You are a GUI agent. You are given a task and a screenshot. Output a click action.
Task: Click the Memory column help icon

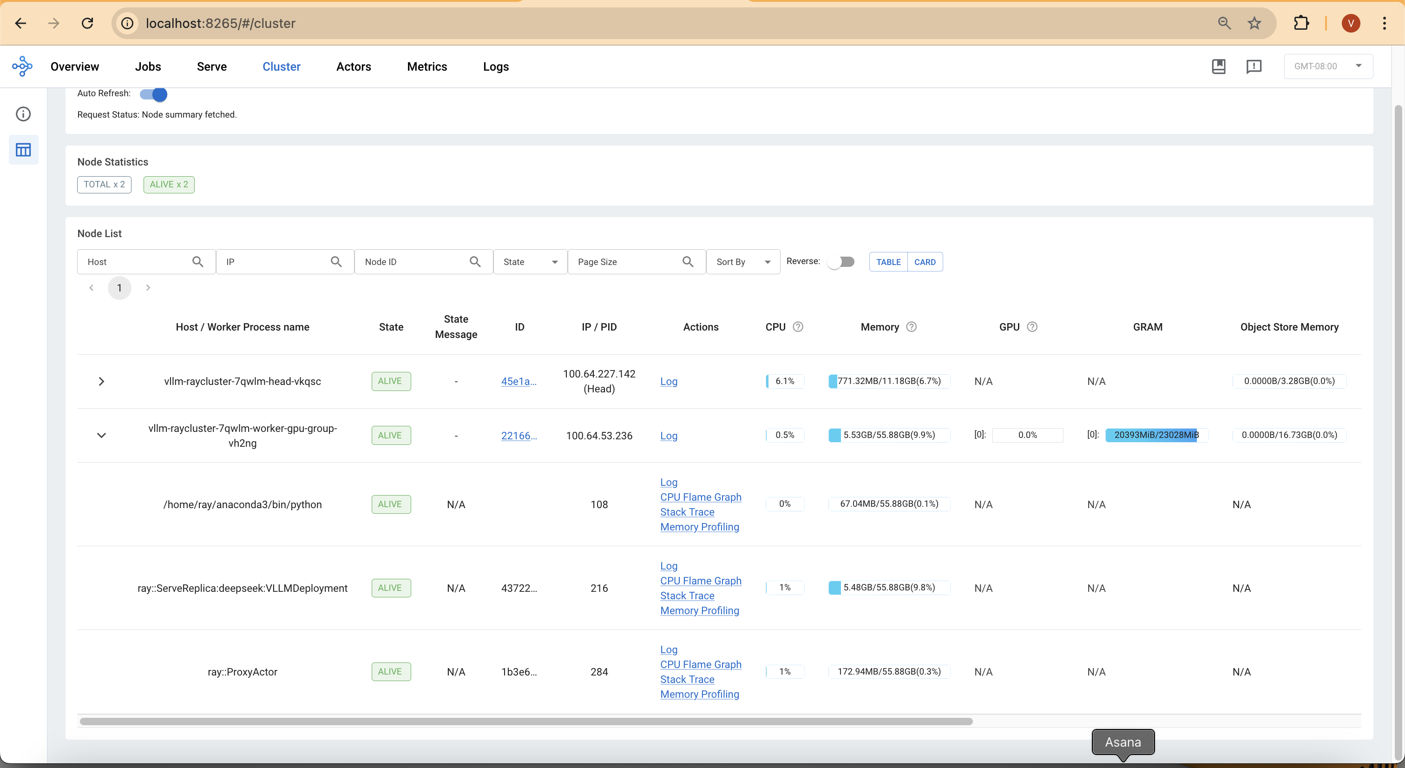912,327
